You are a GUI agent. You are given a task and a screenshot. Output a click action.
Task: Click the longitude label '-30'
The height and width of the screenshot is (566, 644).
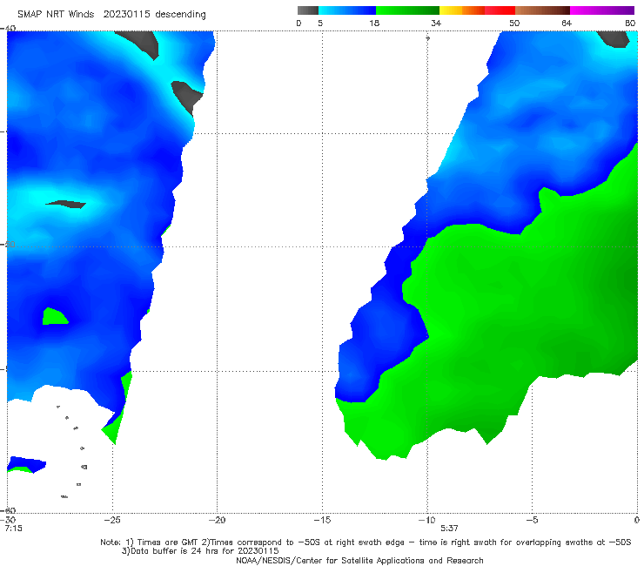coord(8,520)
